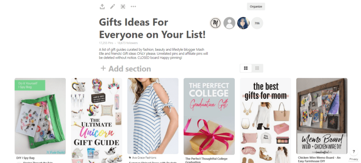The image size is (361, 163).
Task: Click the Privacy link
Action: [x=354, y=159]
